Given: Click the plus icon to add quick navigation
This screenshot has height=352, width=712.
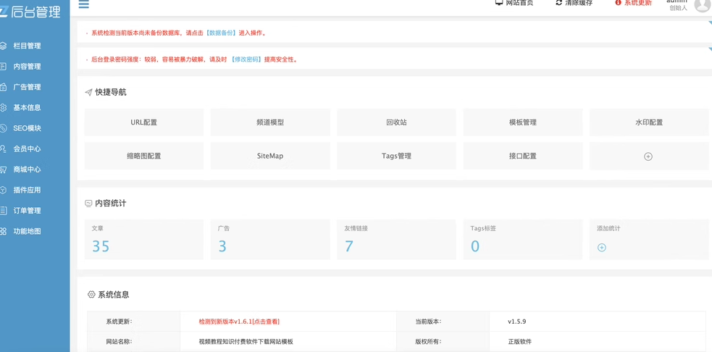Looking at the screenshot, I should [648, 156].
